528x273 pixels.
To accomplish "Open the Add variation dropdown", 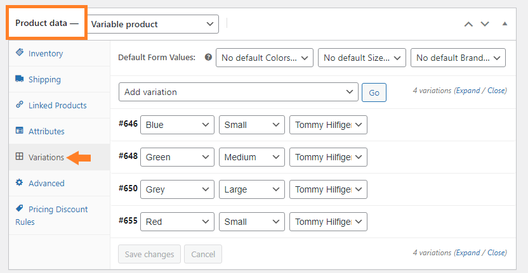I will (239, 92).
